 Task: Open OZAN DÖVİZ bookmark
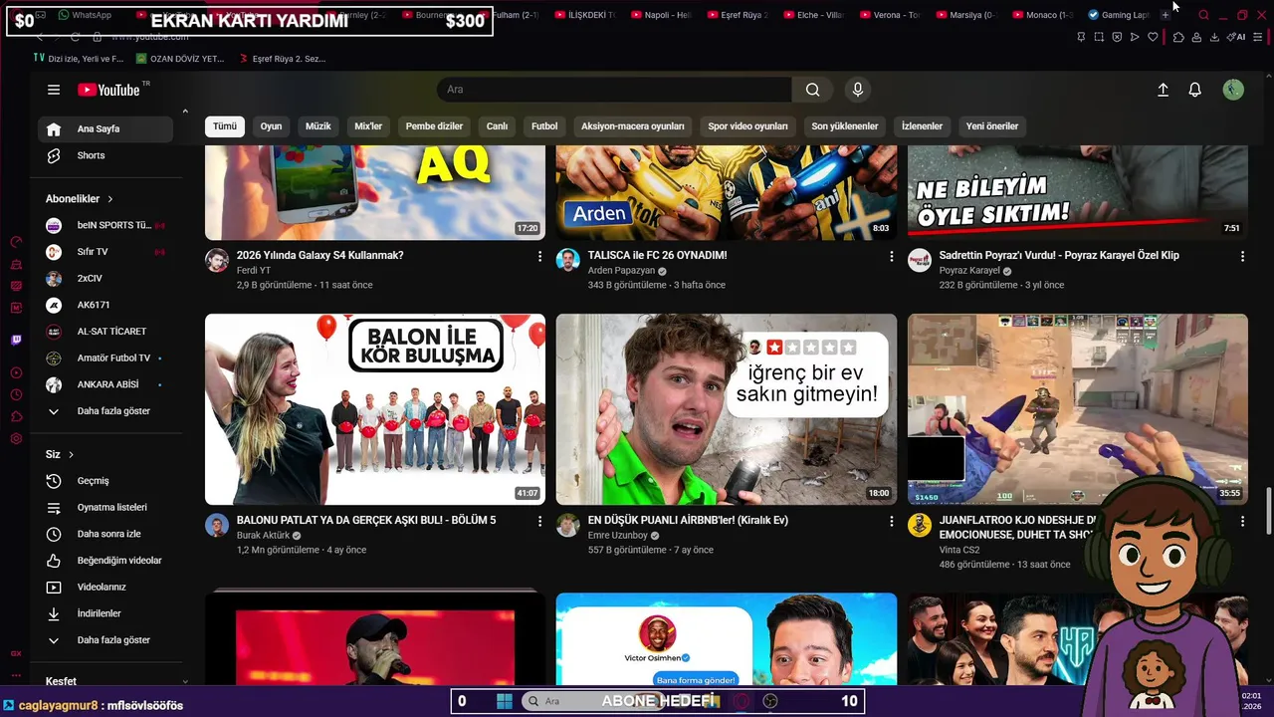click(x=178, y=59)
